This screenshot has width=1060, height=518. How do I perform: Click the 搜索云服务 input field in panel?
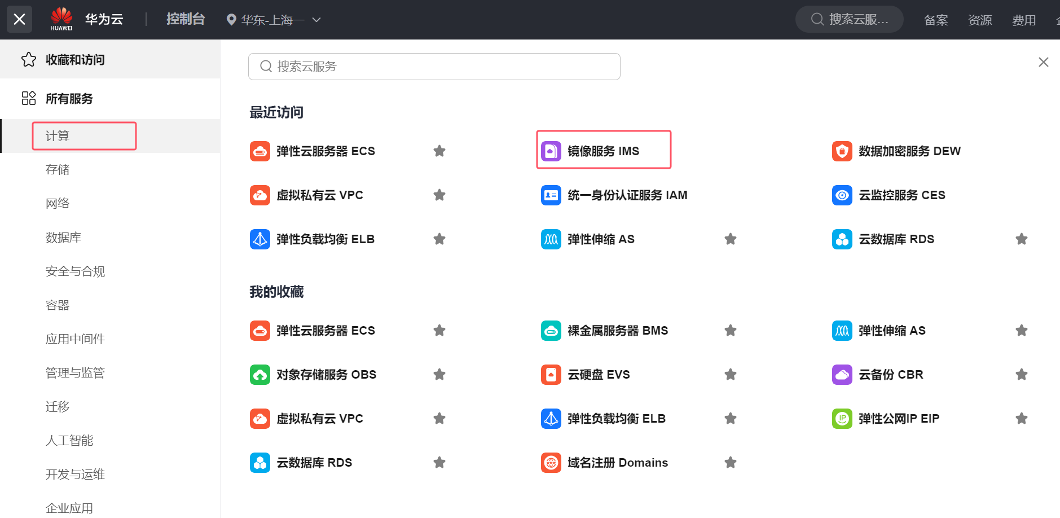(434, 67)
